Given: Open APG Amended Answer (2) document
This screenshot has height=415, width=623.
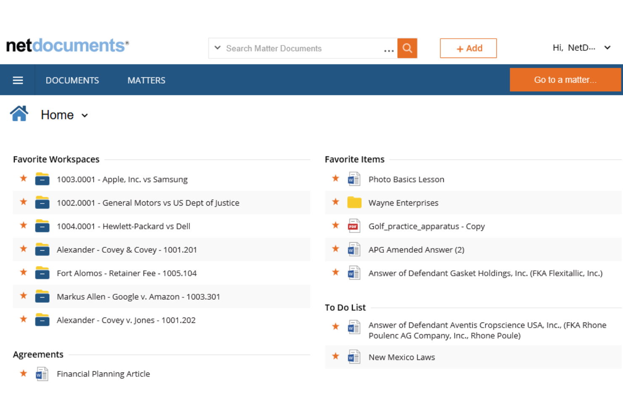Looking at the screenshot, I should (x=416, y=250).
